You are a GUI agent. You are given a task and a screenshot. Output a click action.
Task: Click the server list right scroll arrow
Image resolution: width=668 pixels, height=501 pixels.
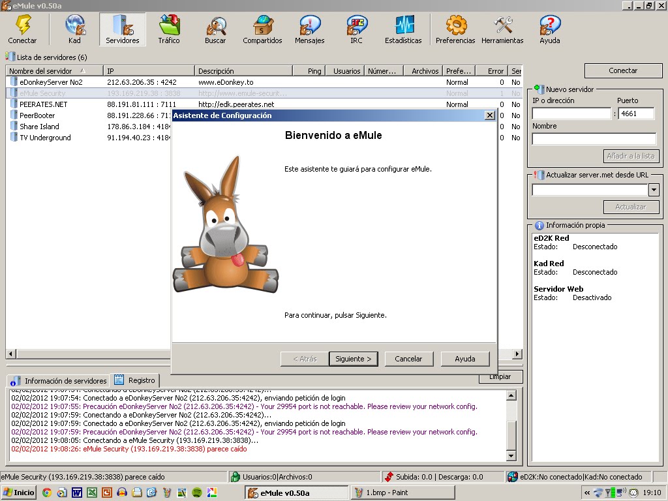517,354
